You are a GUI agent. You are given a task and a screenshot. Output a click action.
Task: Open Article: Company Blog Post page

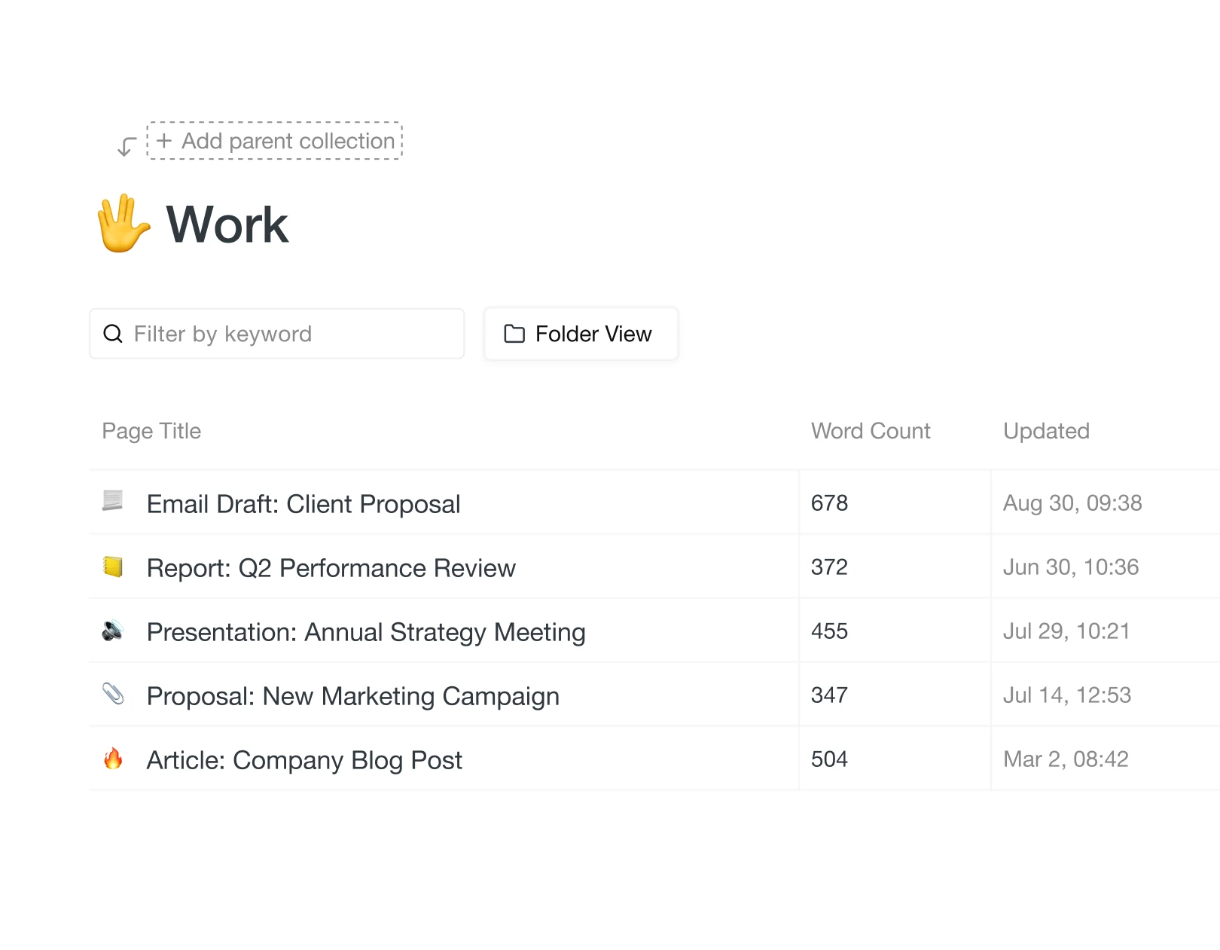point(304,760)
